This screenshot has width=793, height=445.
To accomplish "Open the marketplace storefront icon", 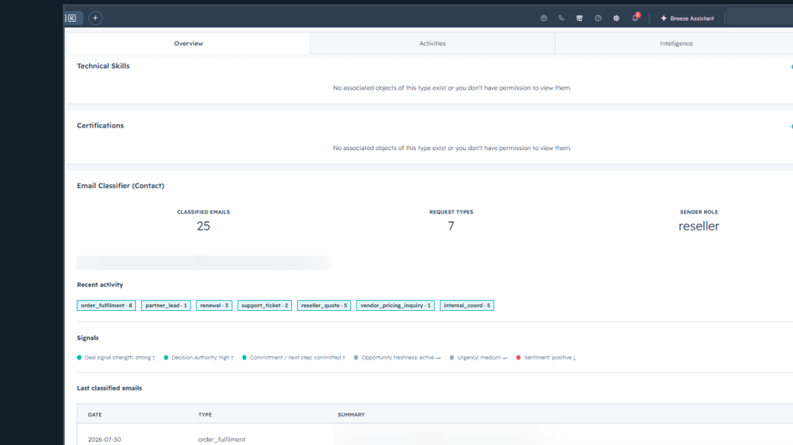I will [x=580, y=18].
